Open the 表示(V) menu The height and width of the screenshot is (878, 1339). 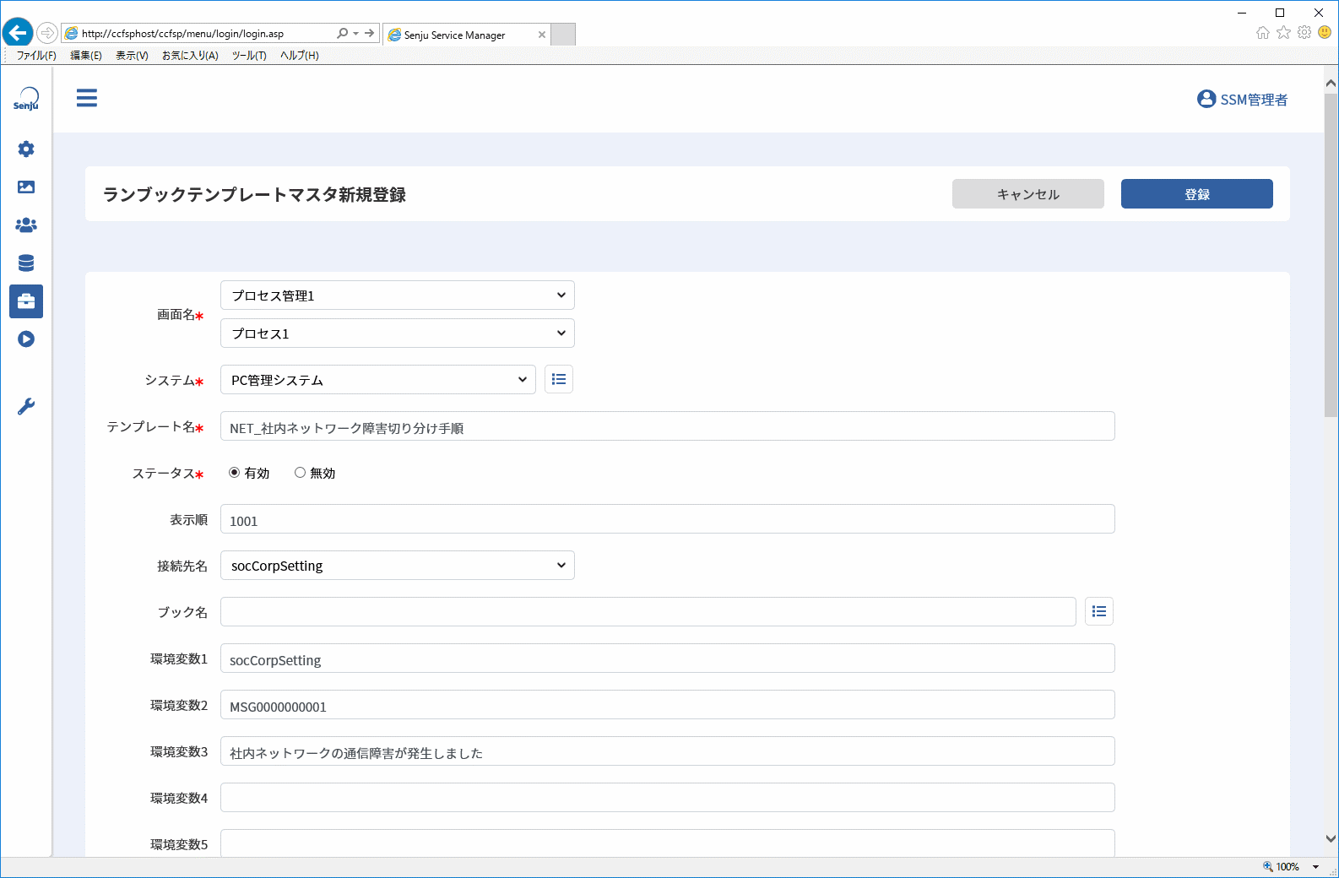click(132, 56)
